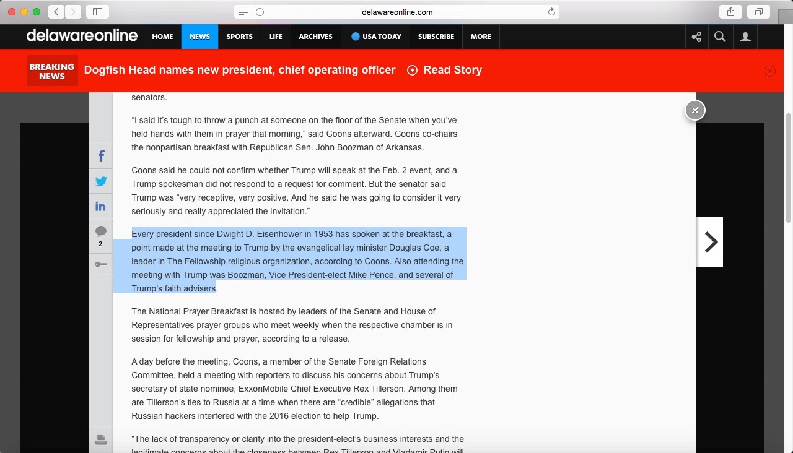This screenshot has height=453, width=793.
Task: Go to next article arrow
Action: [x=710, y=242]
